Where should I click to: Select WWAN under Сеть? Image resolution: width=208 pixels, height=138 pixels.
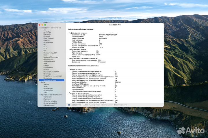click(x=46, y=84)
